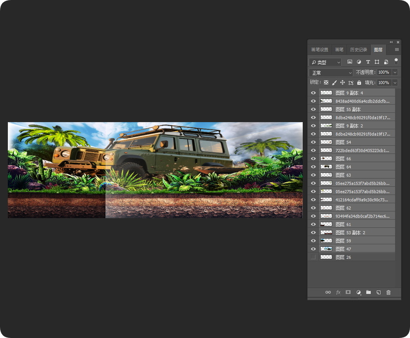Hide the 图层 64 layer
The height and width of the screenshot is (338, 410).
click(x=313, y=167)
